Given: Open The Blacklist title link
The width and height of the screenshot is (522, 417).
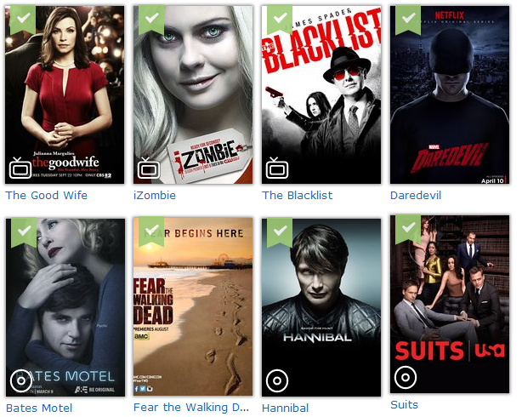Looking at the screenshot, I should pos(298,195).
